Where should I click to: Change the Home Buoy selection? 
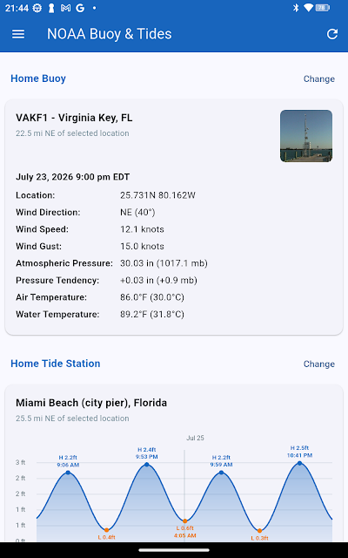319,79
